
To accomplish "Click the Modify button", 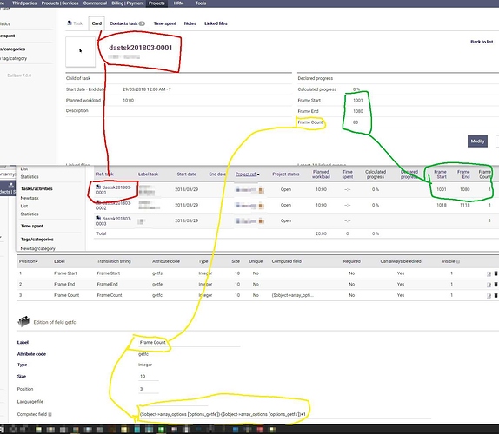I will point(477,141).
